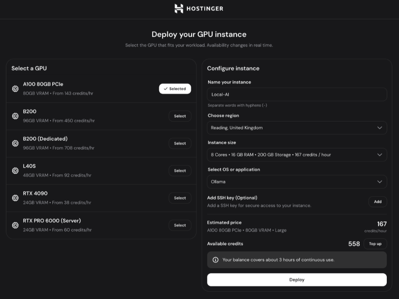Click the chip icon beside L40S
This screenshot has height=299, width=399.
pyautogui.click(x=15, y=171)
